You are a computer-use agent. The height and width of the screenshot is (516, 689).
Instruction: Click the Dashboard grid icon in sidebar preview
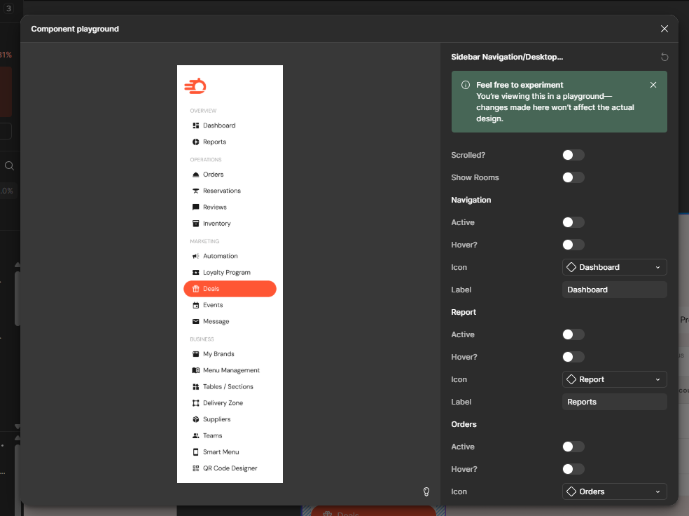click(x=196, y=125)
